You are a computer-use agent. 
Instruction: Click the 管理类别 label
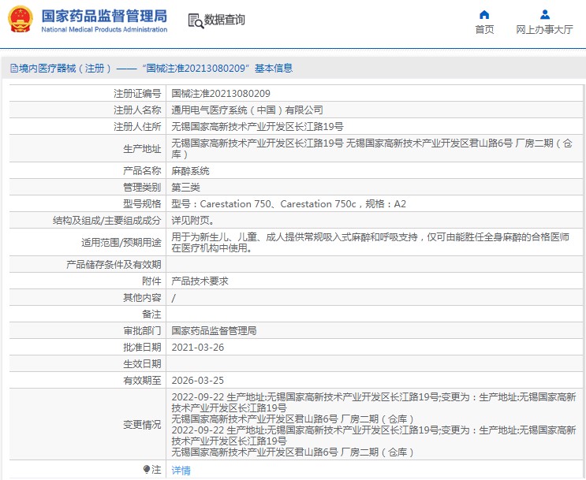pos(142,187)
